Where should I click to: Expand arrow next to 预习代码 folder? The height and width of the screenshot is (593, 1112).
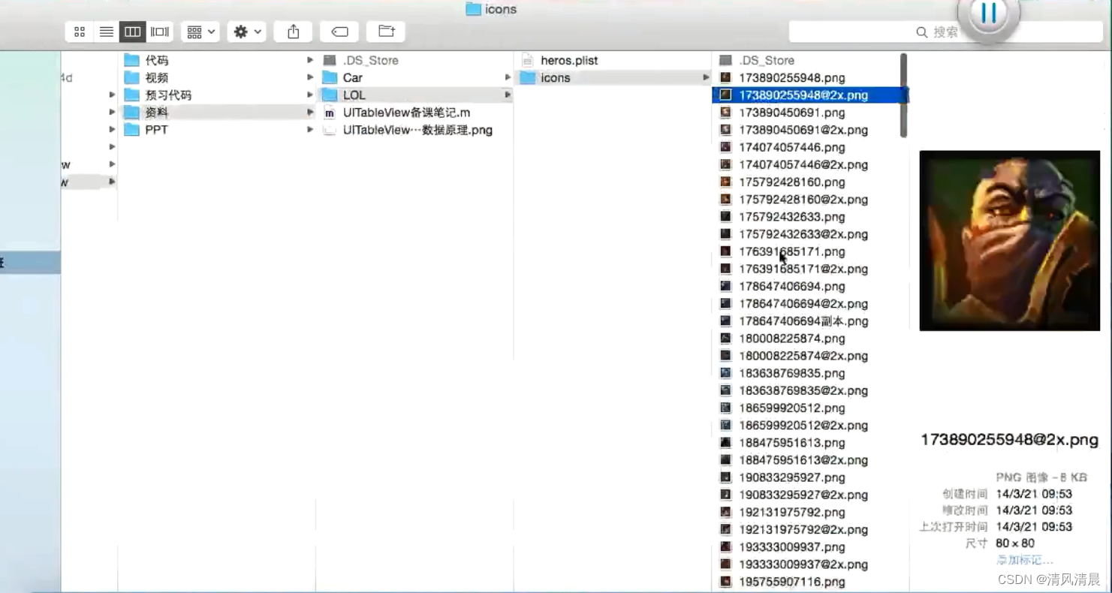pyautogui.click(x=310, y=95)
